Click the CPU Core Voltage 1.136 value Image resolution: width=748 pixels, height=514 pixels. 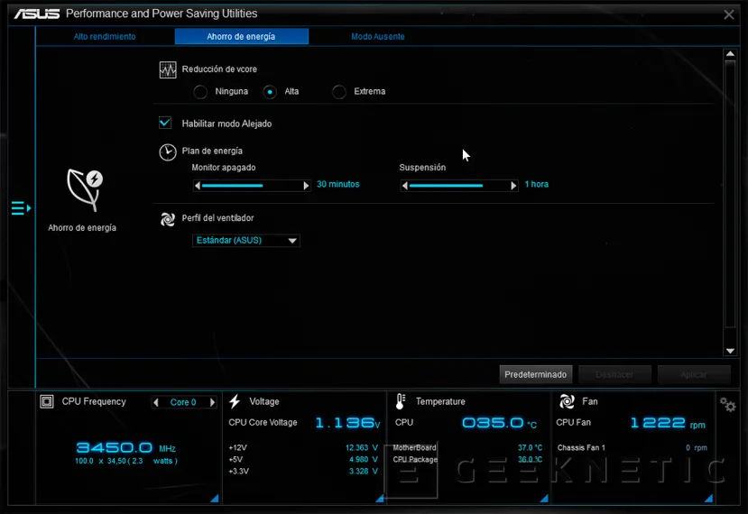[x=347, y=422]
